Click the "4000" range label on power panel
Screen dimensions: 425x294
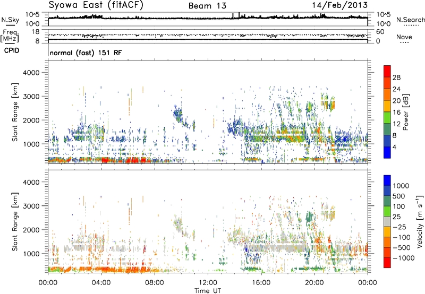point(31,73)
